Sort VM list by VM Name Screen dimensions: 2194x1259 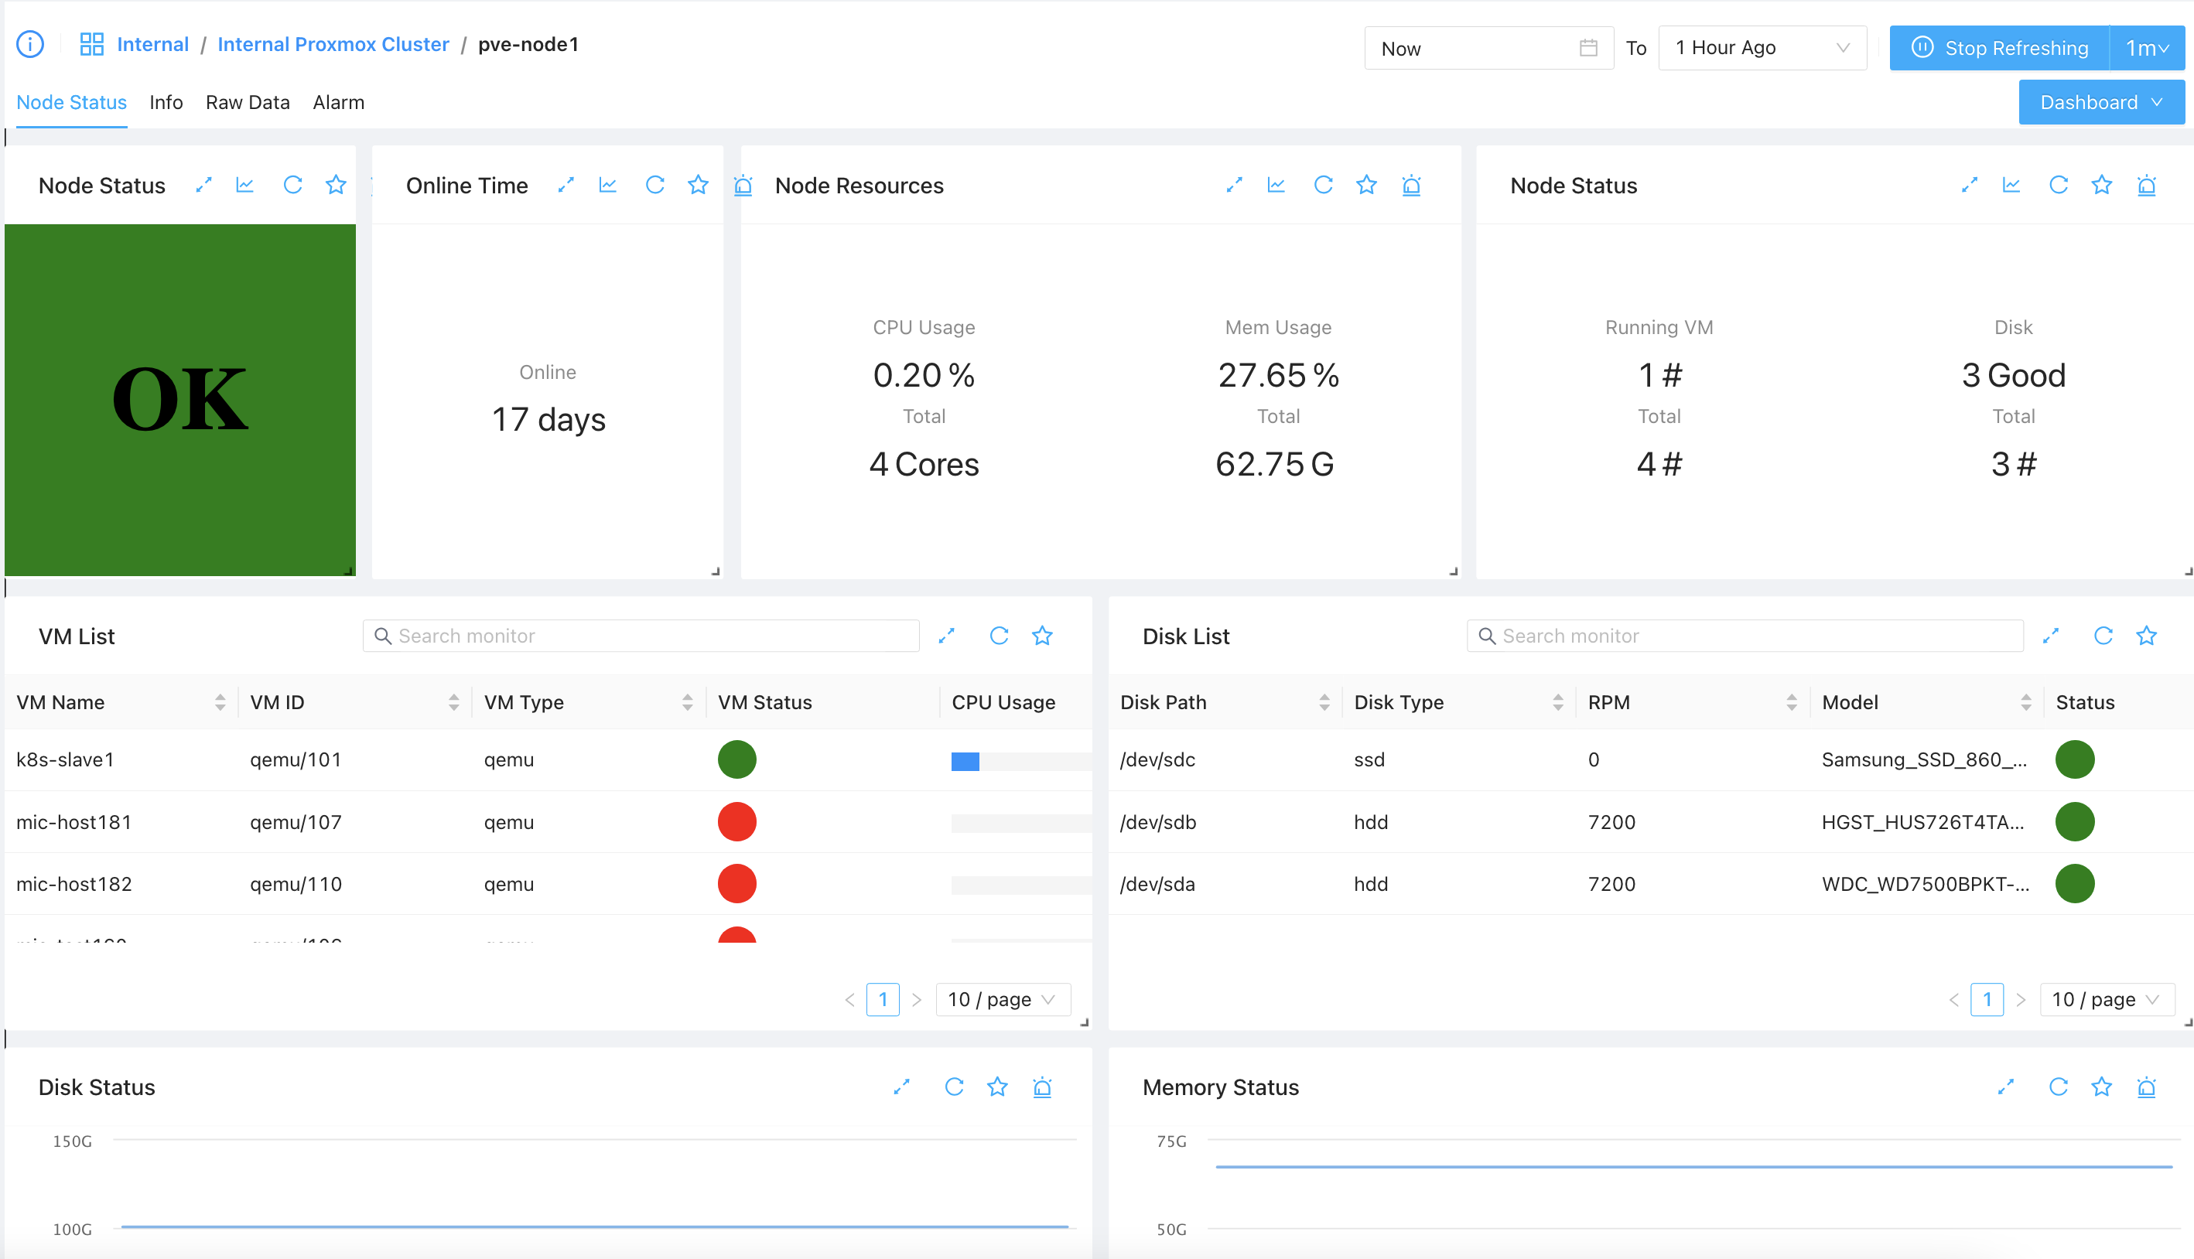pyautogui.click(x=220, y=702)
